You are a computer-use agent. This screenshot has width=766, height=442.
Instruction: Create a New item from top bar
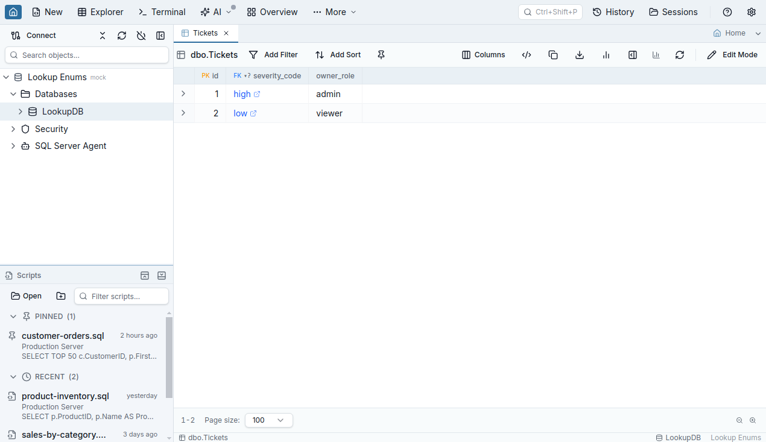point(47,12)
